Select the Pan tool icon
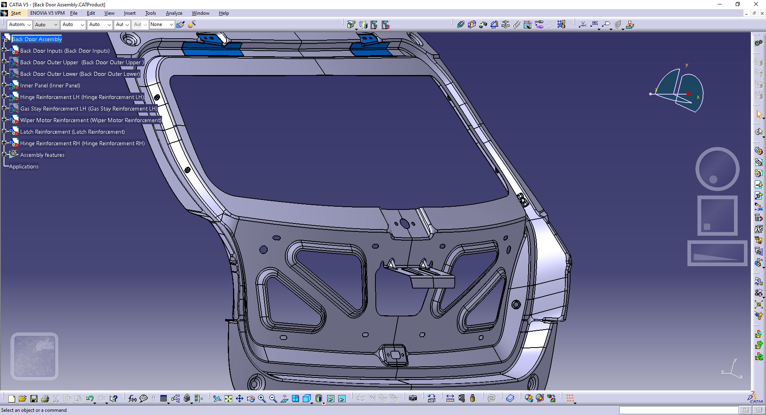Screen dimensions: 766x415 [239, 398]
